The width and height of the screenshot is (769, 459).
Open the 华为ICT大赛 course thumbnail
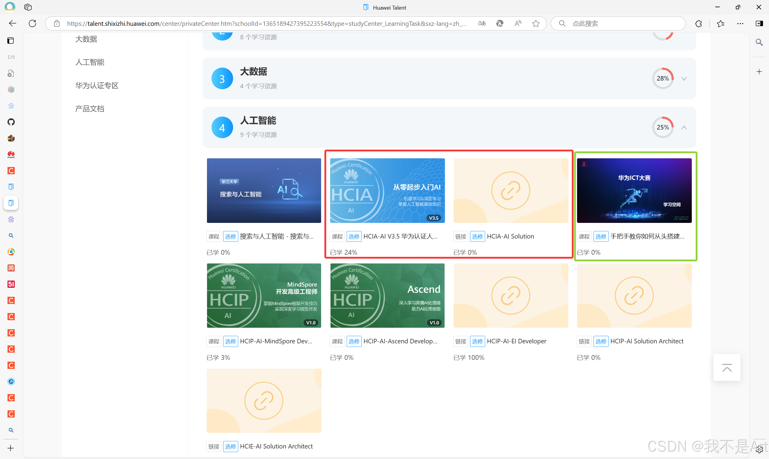coord(634,190)
